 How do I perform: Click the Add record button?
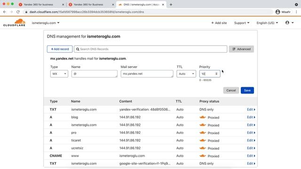60,49
